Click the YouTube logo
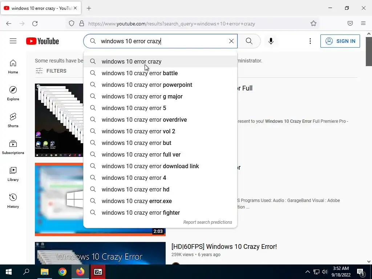 tap(43, 41)
